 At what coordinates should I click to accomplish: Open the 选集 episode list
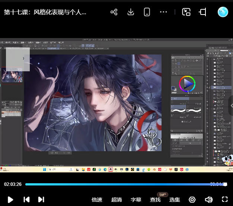(175, 200)
